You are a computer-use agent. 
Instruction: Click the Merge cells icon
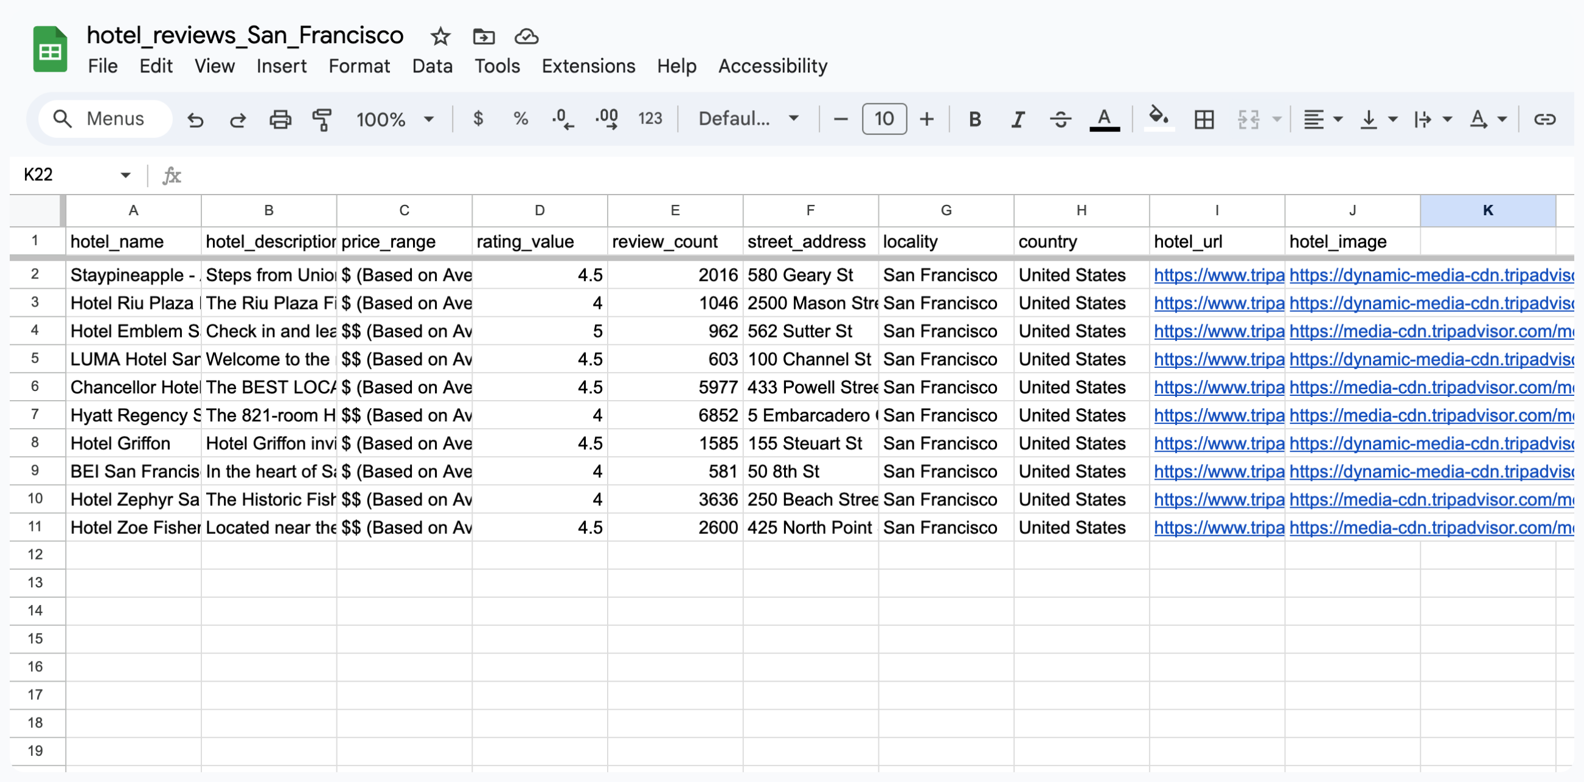(x=1248, y=119)
